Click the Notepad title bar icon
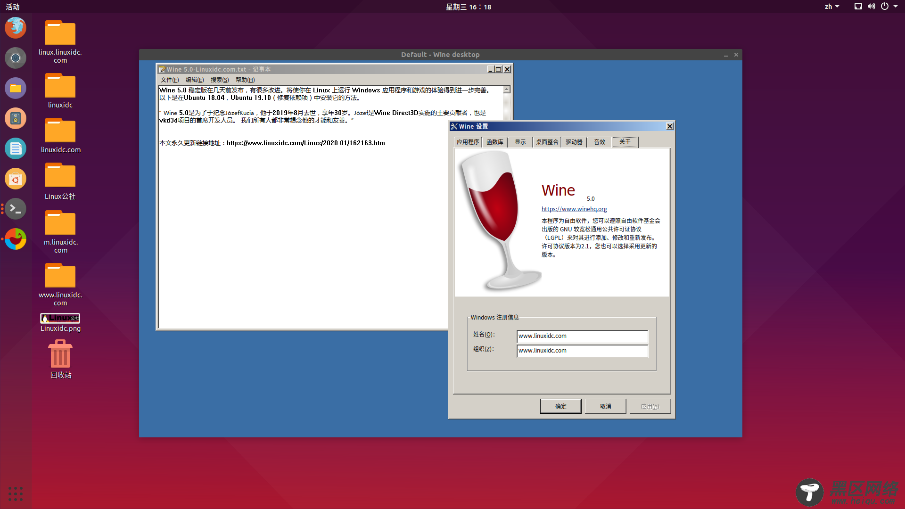The image size is (905, 509). pos(162,69)
